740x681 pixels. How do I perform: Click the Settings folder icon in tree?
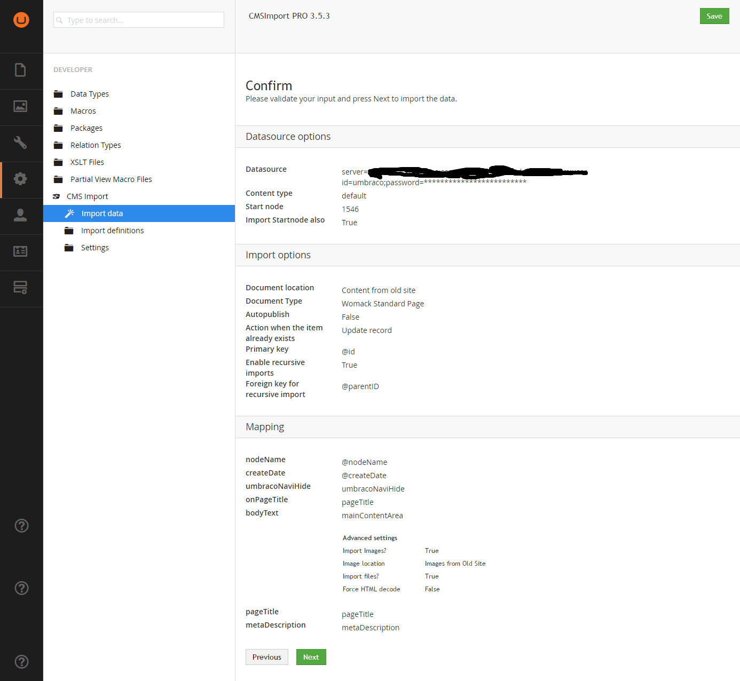point(69,248)
